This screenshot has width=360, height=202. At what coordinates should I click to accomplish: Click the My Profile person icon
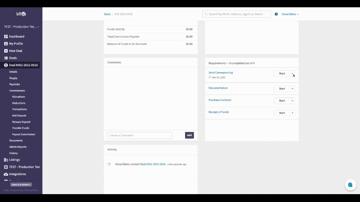pos(6,44)
